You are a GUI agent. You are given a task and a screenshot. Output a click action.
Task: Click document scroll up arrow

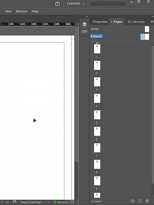tap(76, 24)
